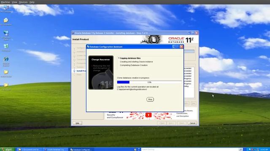Click the clone database progress bar
The image size is (270, 151).
pos(149,82)
